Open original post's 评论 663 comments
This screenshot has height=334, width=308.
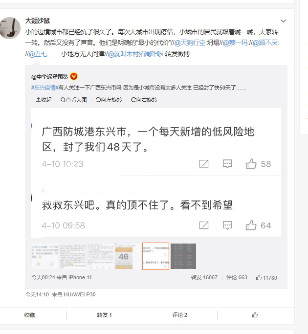[x=237, y=277]
